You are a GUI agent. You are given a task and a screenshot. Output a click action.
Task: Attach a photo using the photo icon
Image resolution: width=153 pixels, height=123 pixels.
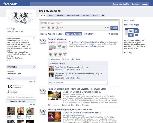coord(53,28)
